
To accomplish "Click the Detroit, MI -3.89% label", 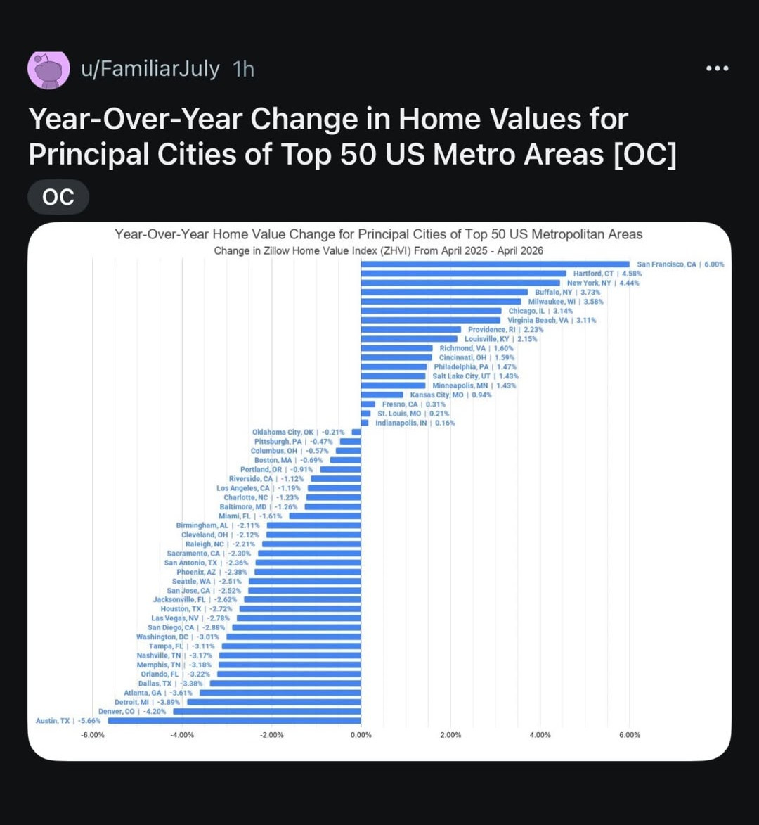I will coord(147,702).
